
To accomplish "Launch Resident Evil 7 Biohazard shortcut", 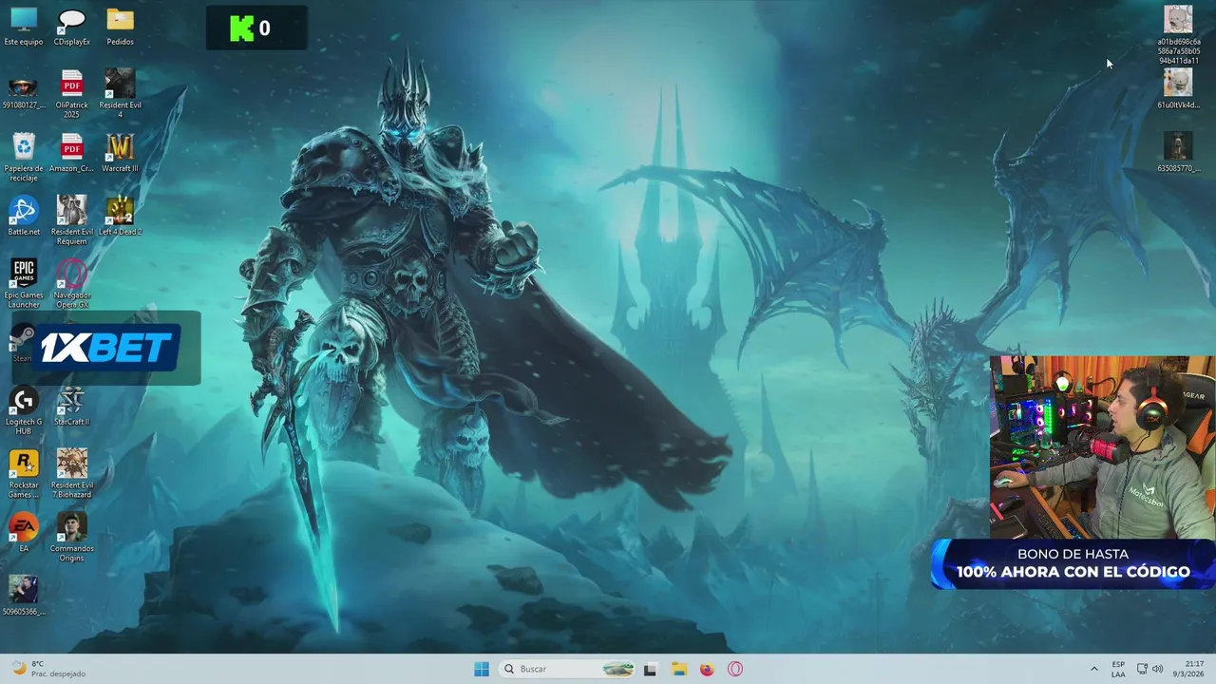I will pos(72,474).
